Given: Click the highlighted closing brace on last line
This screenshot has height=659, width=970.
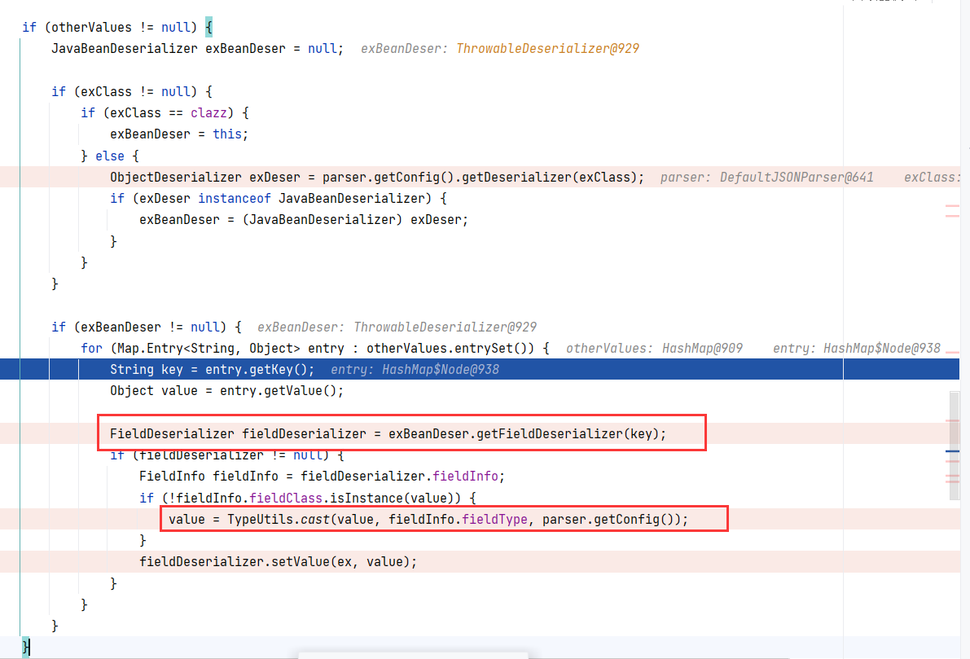Looking at the screenshot, I should point(26,646).
